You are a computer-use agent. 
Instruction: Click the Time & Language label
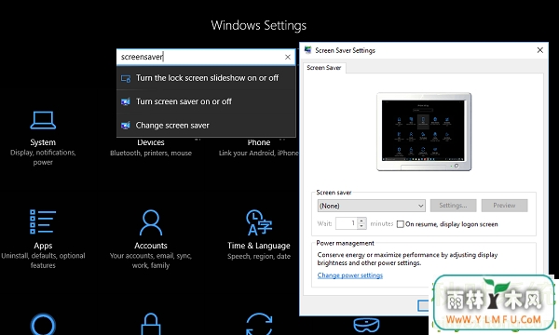click(259, 246)
